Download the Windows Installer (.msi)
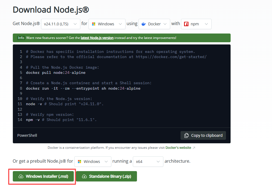The image size is (272, 188). click(43, 176)
